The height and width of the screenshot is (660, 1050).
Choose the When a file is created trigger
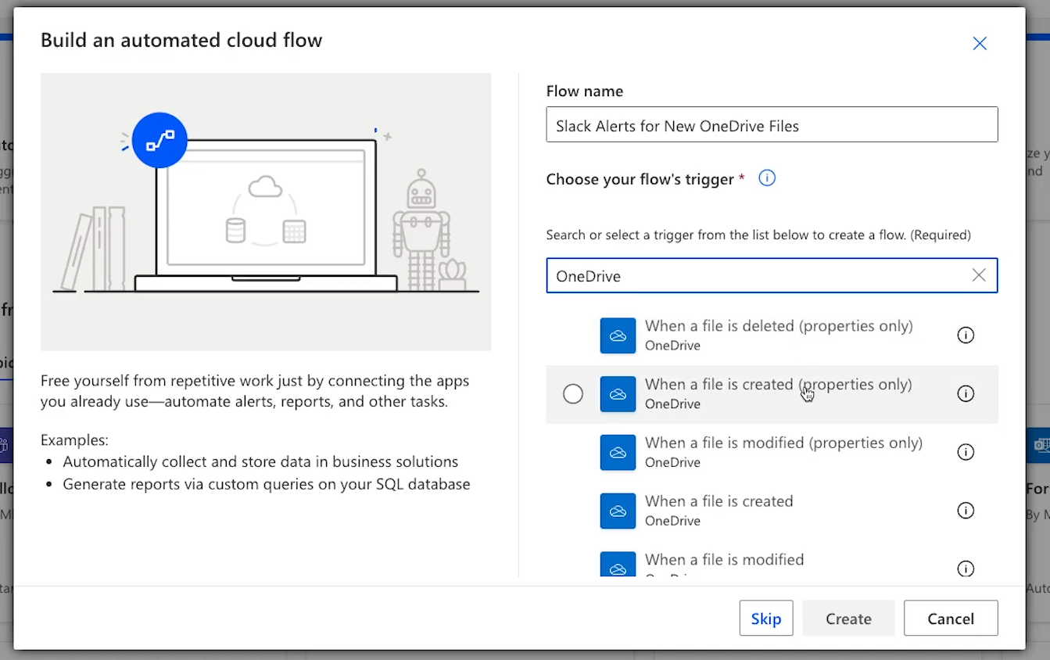pyautogui.click(x=772, y=511)
